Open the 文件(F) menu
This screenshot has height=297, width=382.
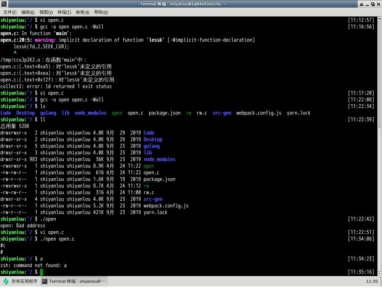(10, 12)
